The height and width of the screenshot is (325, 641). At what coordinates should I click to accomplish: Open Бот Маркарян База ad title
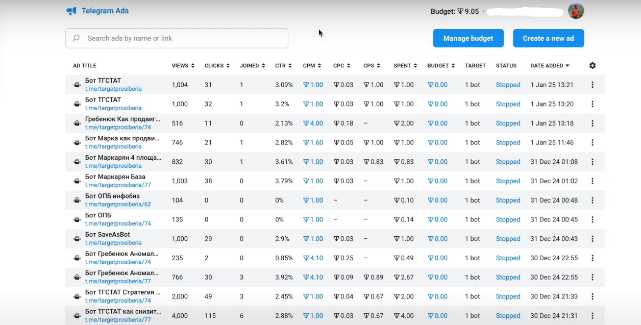pos(115,177)
